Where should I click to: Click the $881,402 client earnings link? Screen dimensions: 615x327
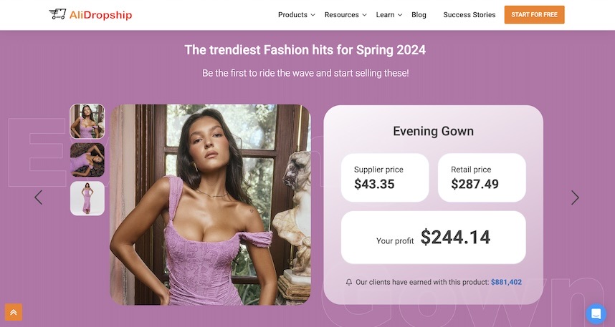pyautogui.click(x=506, y=283)
